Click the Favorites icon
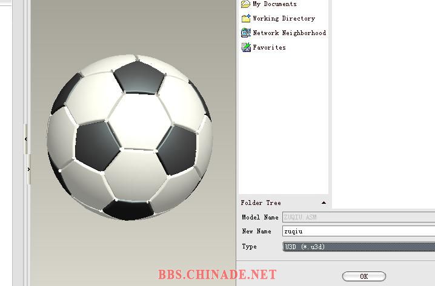435x286 pixels. pyautogui.click(x=246, y=47)
